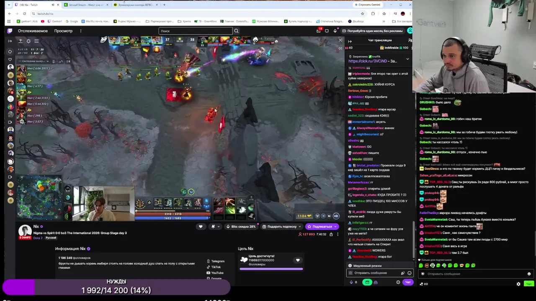Click the Подписаться subscribe button
This screenshot has width=536, height=301.
(x=321, y=227)
